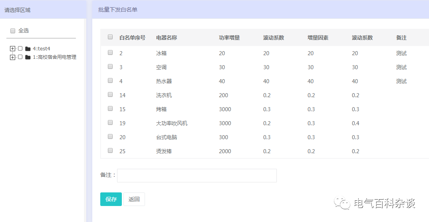Focus the 备注 remark input field
Screen dimensions: 429x222
point(197,176)
